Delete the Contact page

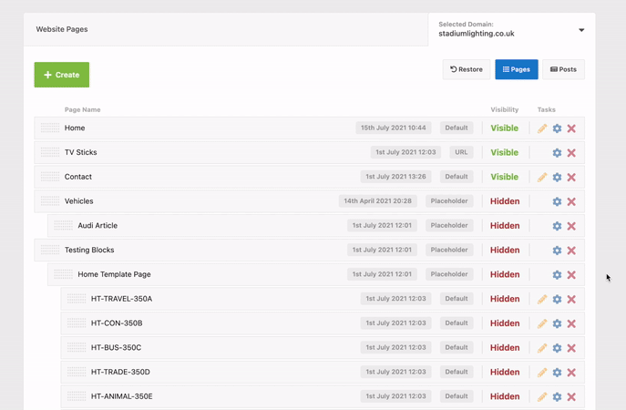(571, 177)
